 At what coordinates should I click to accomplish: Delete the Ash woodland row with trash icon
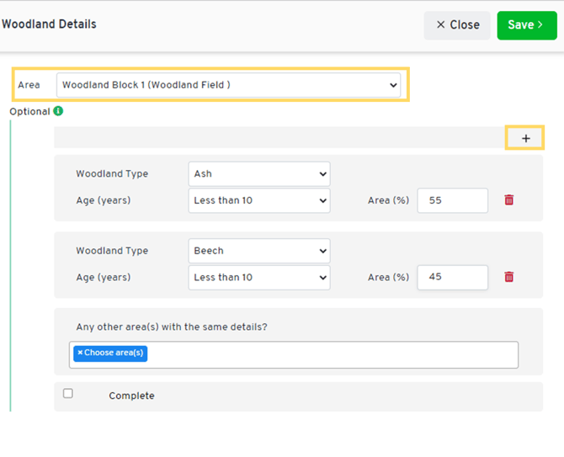point(508,200)
